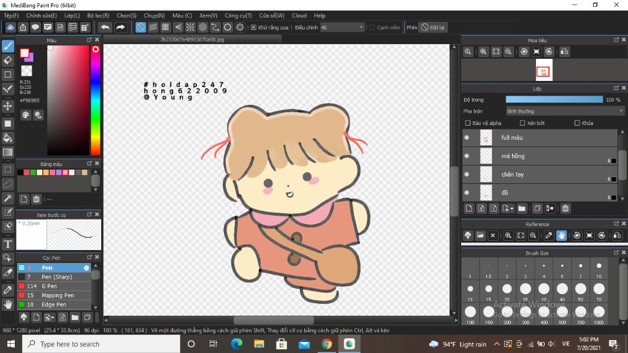The width and height of the screenshot is (628, 353).
Task: Select the Lasso tool
Action: 8,184
